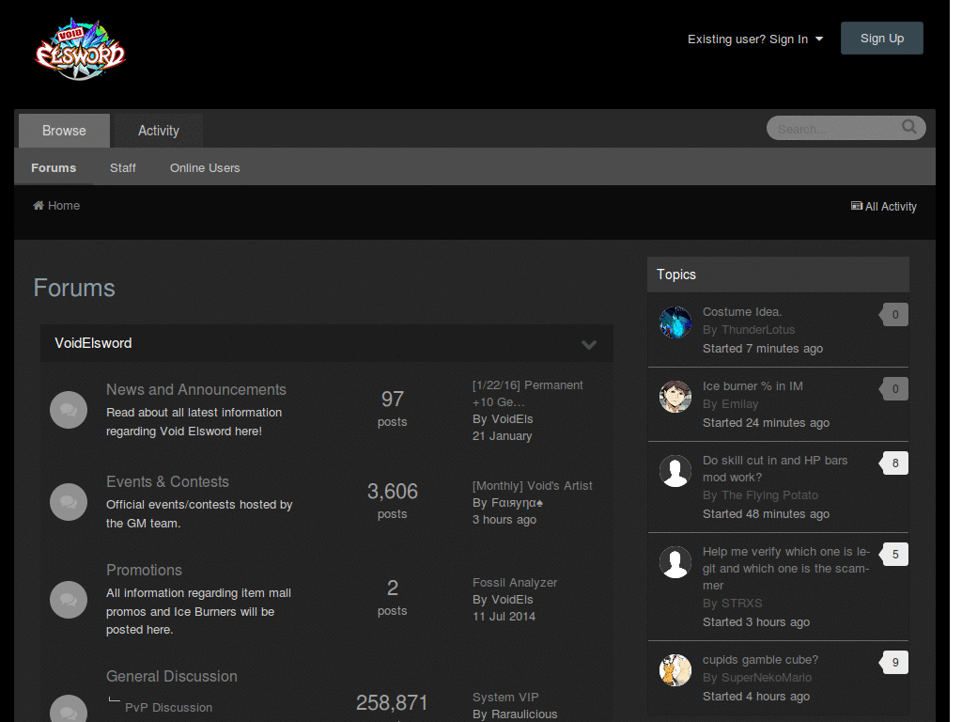Image resolution: width=962 pixels, height=722 pixels.
Task: Click the All Activity newspaper icon
Action: tap(857, 206)
